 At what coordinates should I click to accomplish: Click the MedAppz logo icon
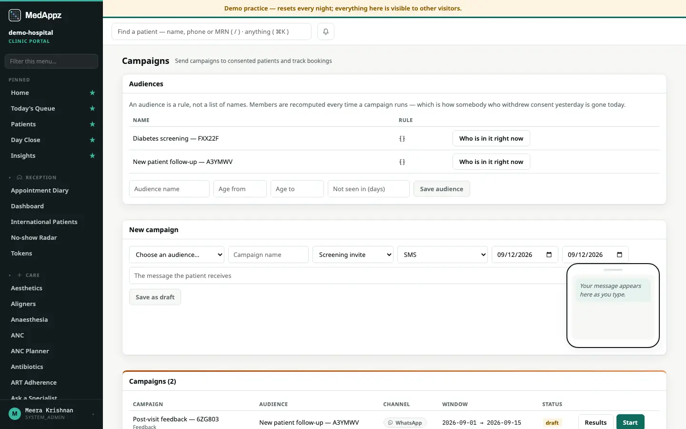15,15
